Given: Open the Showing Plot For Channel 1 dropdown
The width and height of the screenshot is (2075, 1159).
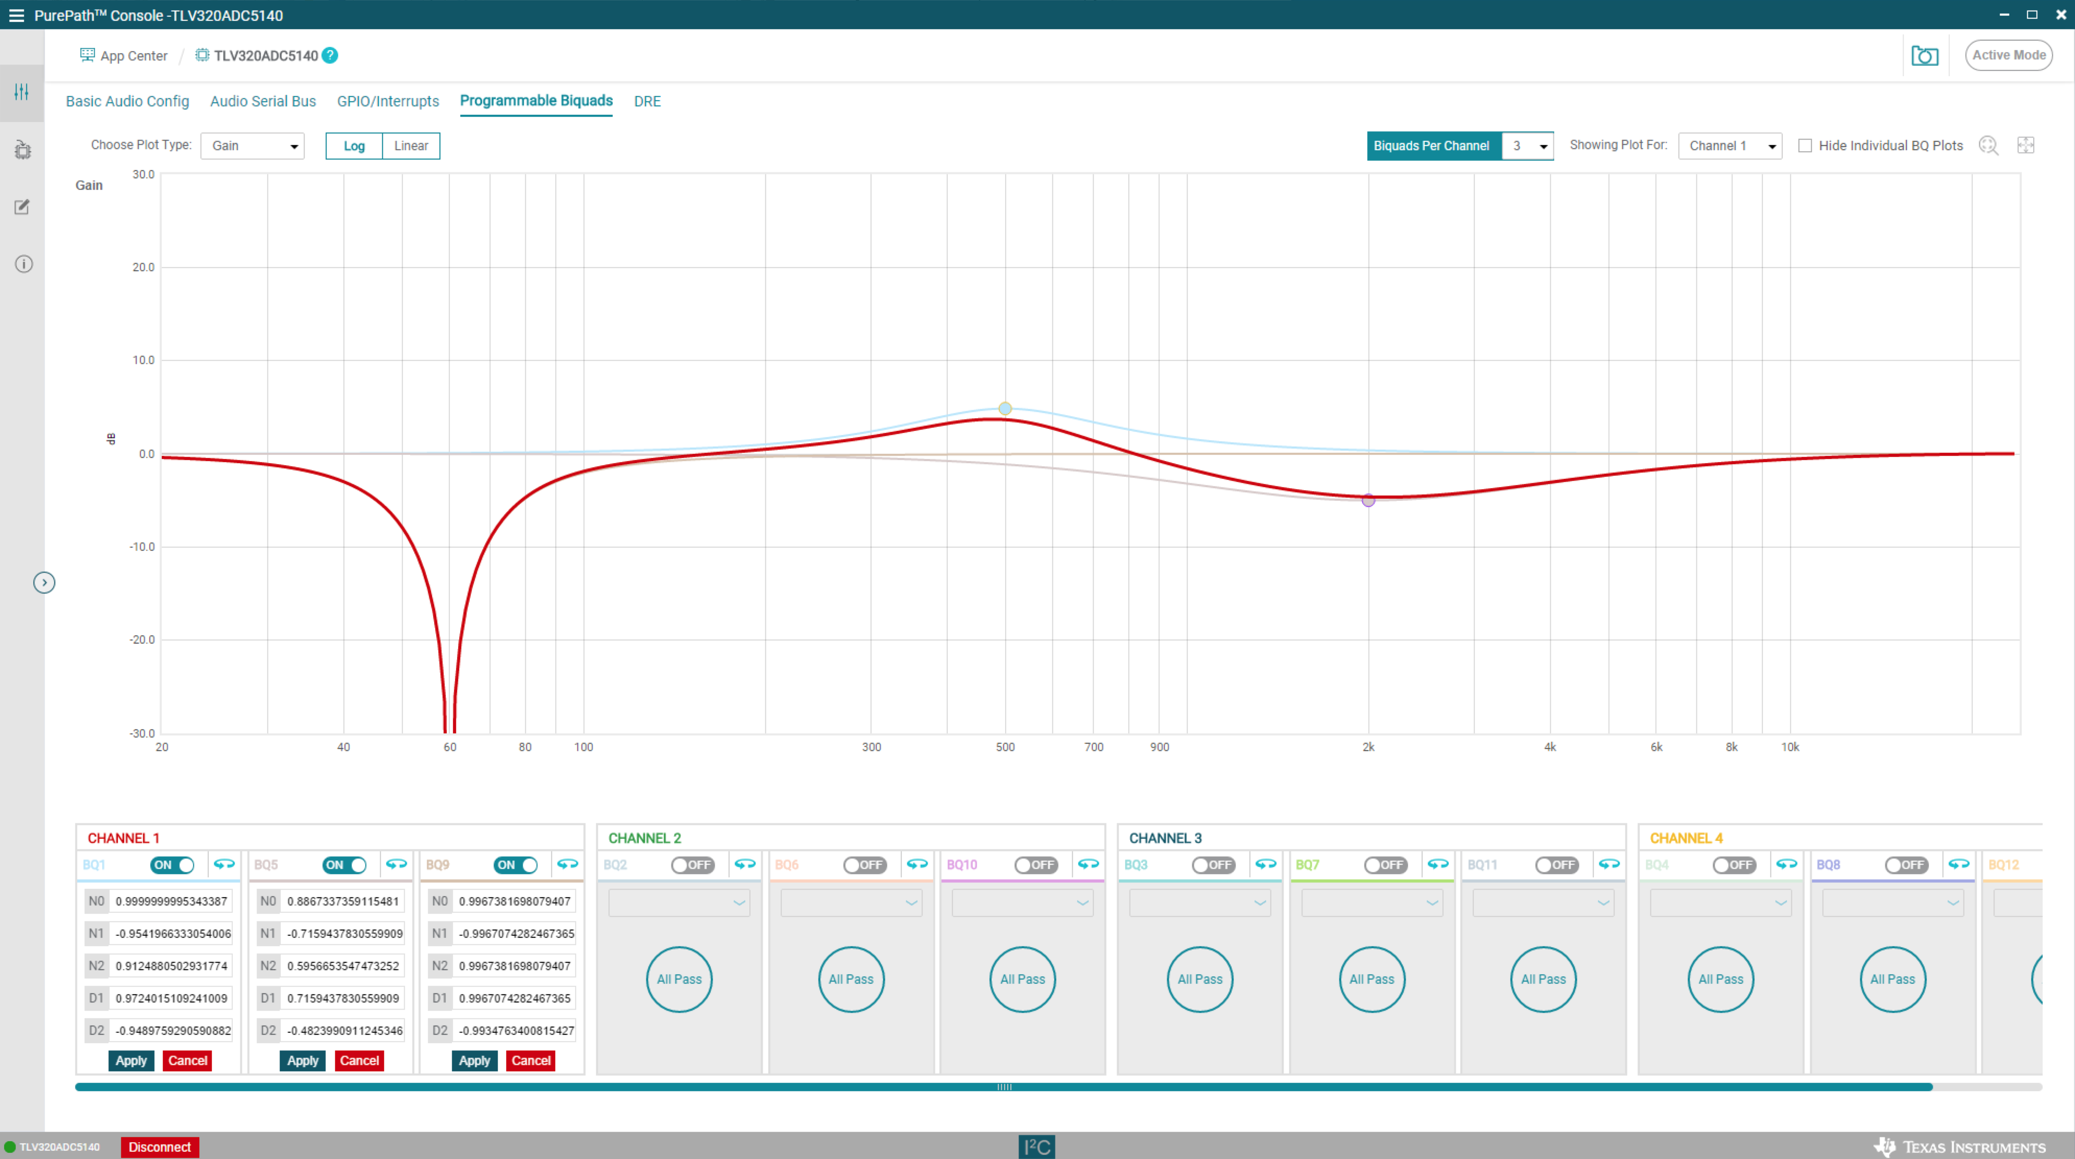Looking at the screenshot, I should point(1730,146).
